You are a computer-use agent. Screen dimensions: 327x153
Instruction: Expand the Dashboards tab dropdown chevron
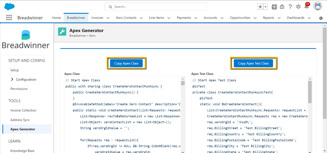coord(309,18)
